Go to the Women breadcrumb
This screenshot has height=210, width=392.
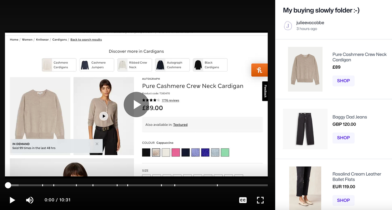[x=27, y=40]
